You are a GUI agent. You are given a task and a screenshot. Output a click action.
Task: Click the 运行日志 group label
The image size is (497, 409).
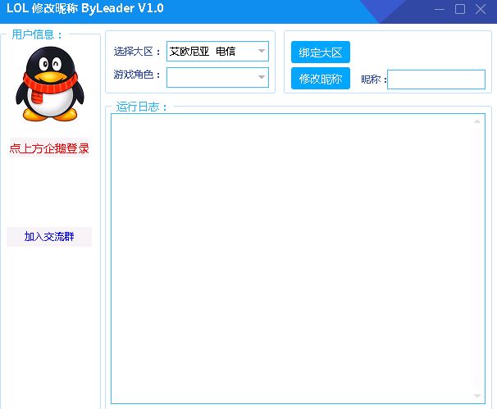click(141, 107)
